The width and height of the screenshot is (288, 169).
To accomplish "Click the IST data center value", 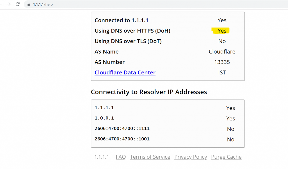I will click(222, 72).
